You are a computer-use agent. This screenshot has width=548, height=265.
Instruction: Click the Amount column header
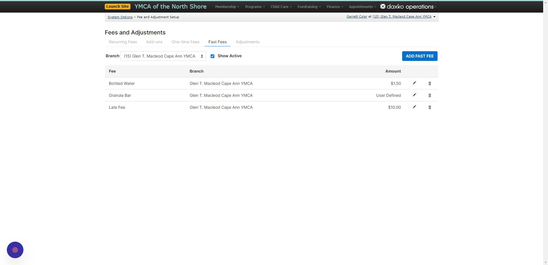393,71
